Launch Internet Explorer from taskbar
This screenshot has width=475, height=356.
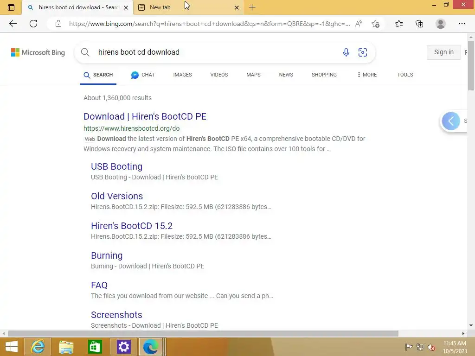pos(38,347)
